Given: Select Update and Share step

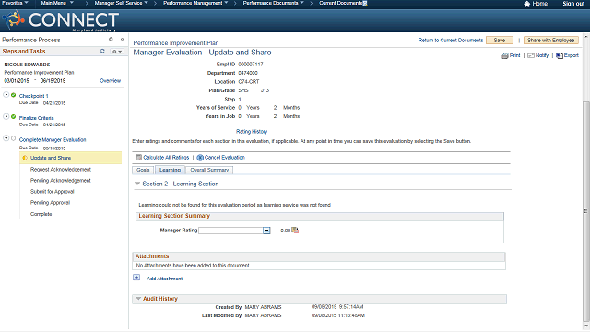Looking at the screenshot, I should coord(70,158).
